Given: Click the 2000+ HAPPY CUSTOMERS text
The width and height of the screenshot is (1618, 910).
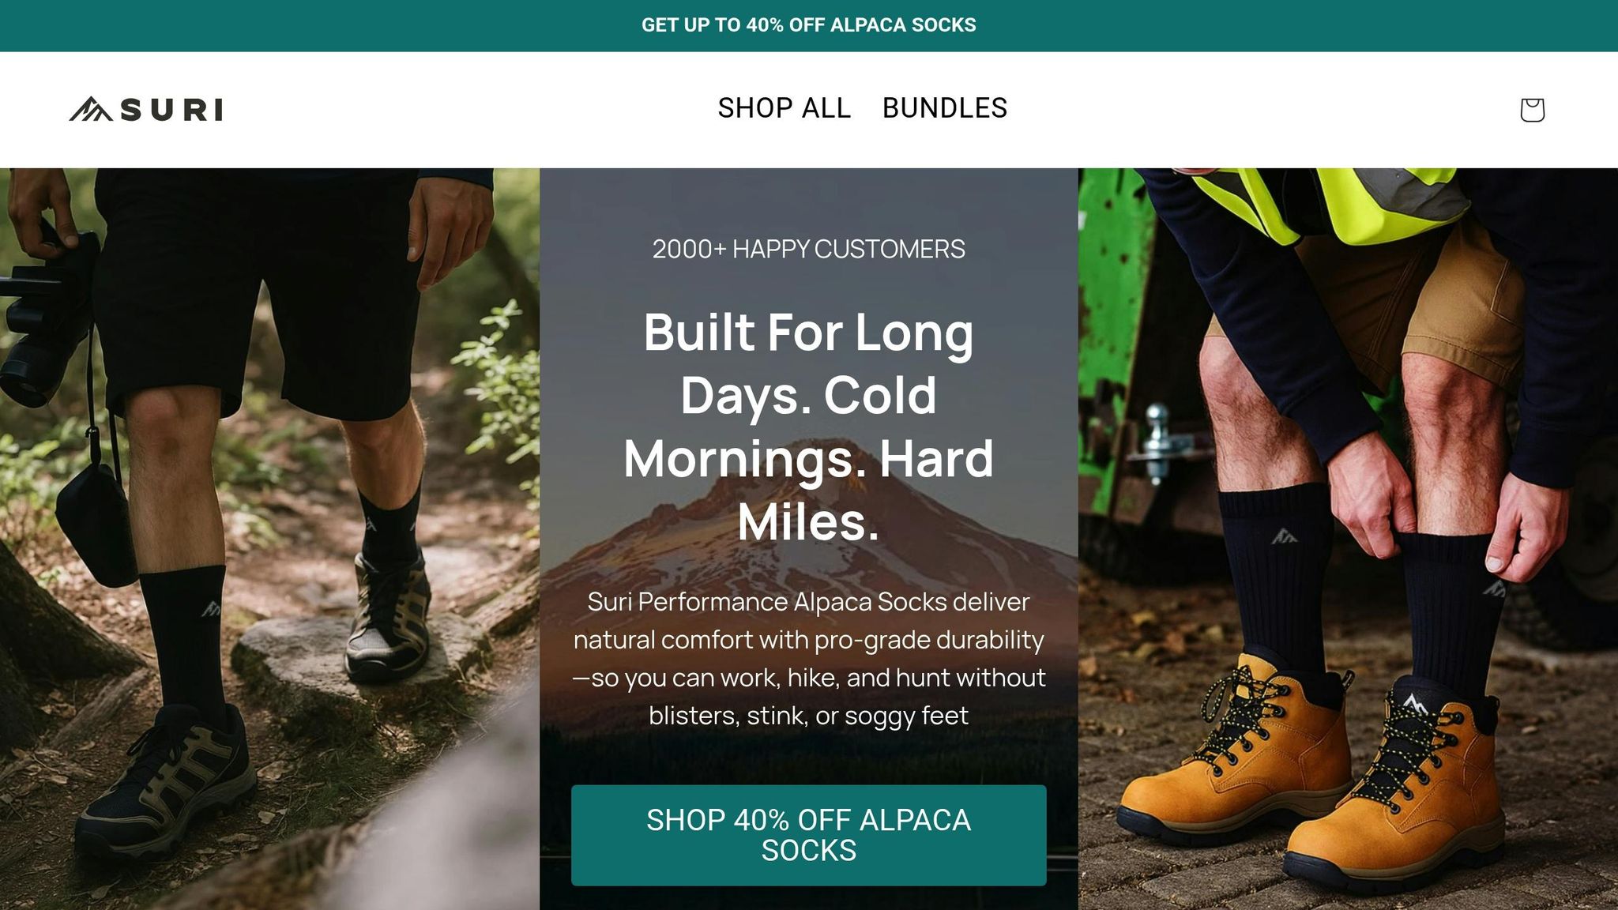Looking at the screenshot, I should 809,249.
